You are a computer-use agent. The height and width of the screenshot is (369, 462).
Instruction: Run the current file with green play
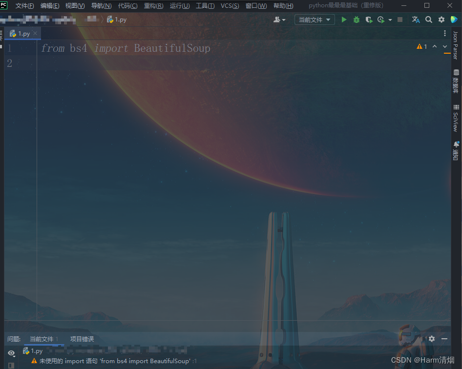344,20
